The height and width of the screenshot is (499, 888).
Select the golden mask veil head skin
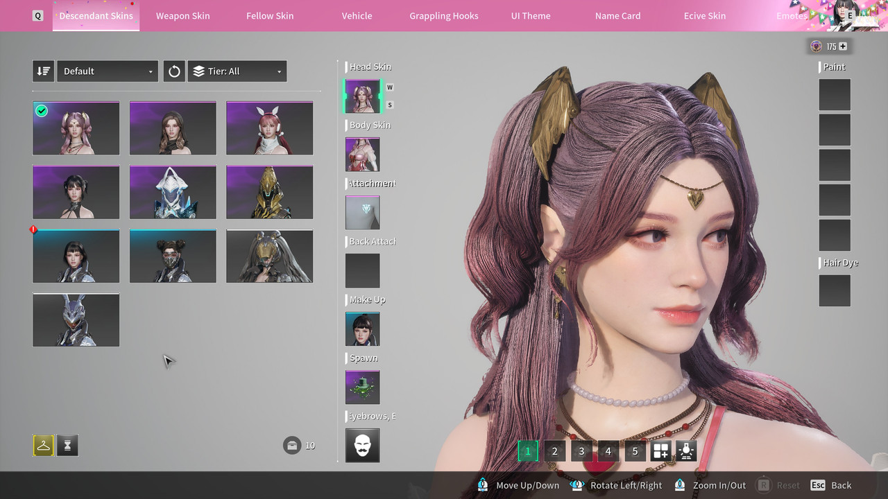(269, 256)
